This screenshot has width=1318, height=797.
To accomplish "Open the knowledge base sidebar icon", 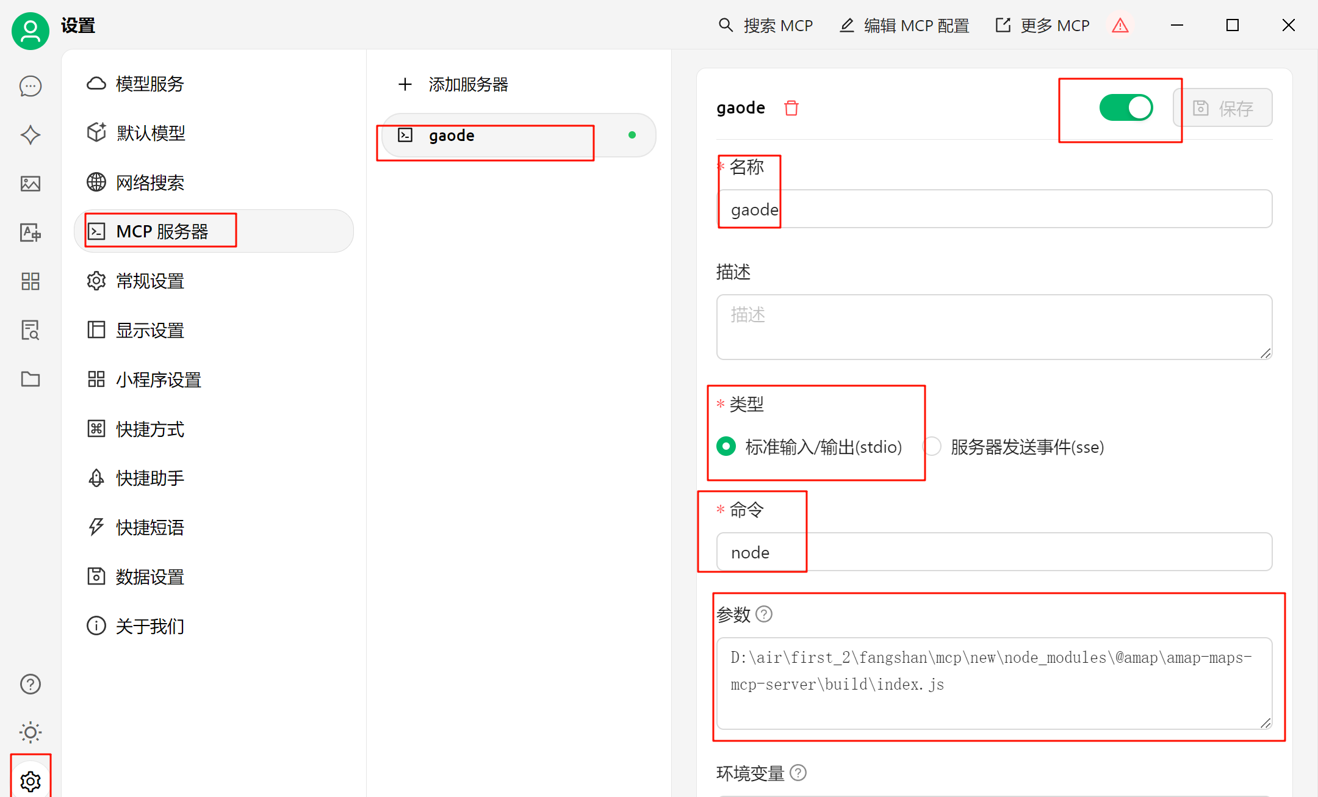I will click(31, 330).
